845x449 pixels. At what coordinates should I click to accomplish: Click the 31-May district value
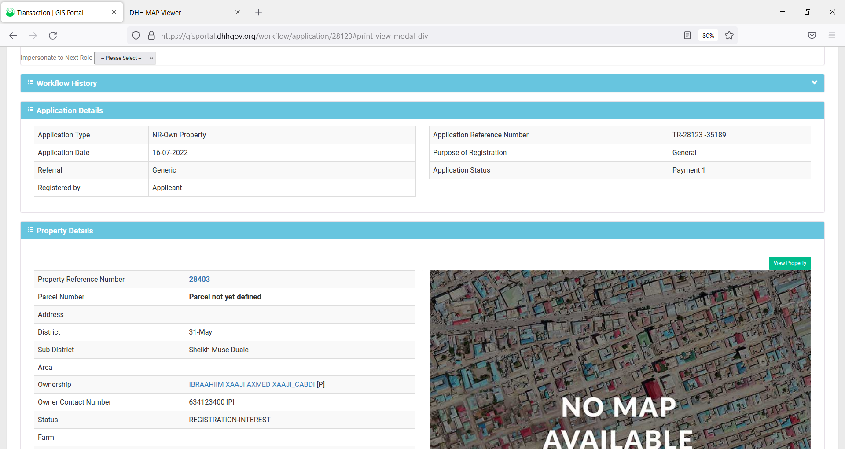pyautogui.click(x=200, y=332)
